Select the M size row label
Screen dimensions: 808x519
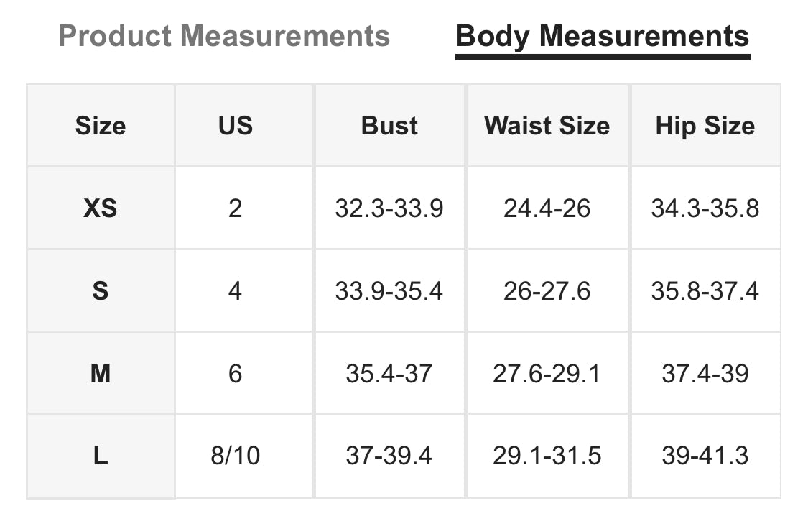point(101,374)
